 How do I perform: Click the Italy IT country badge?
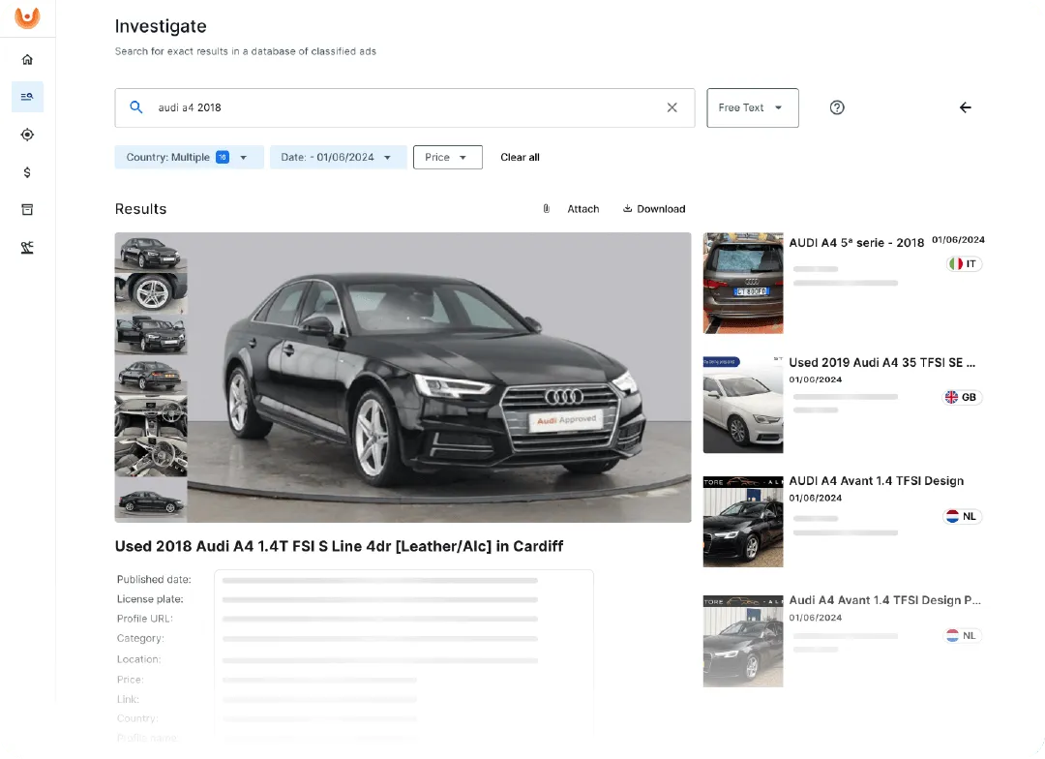(964, 264)
